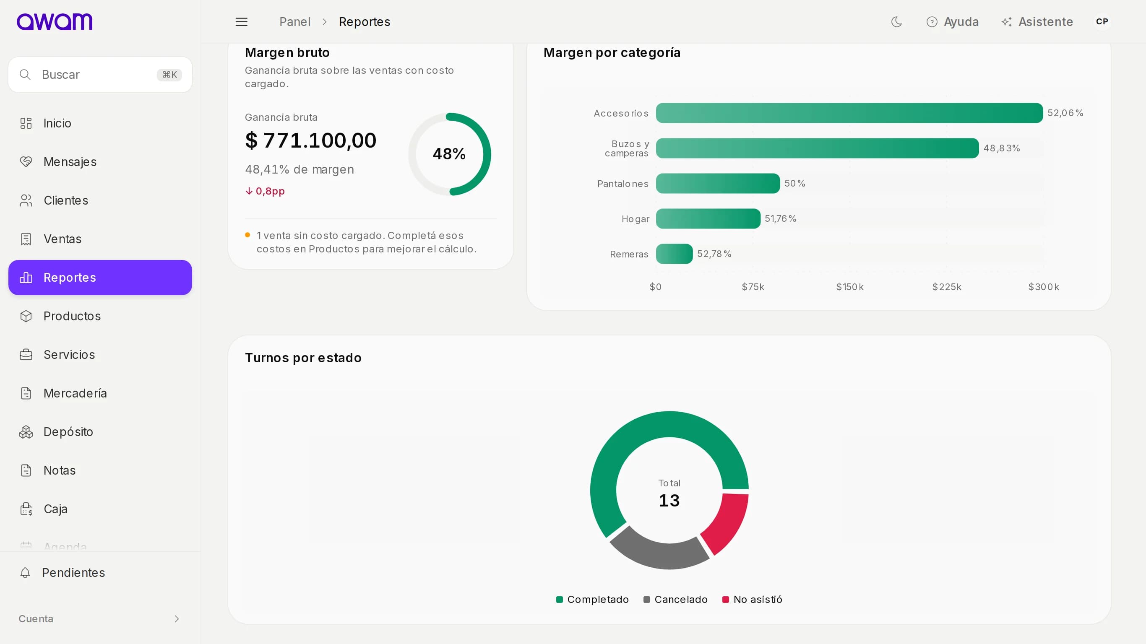Switch to dark mode moon icon
The image size is (1146, 644).
(896, 22)
